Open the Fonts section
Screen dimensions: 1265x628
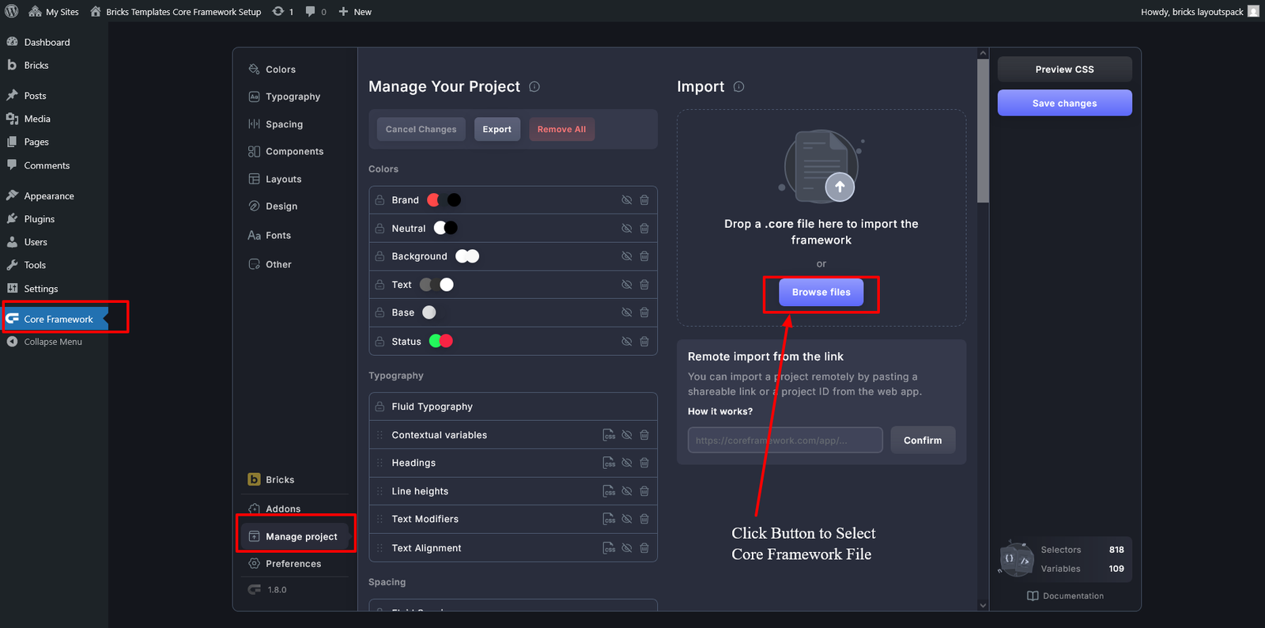pos(270,235)
